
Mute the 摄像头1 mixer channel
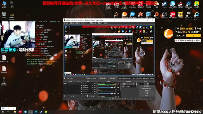115,93
